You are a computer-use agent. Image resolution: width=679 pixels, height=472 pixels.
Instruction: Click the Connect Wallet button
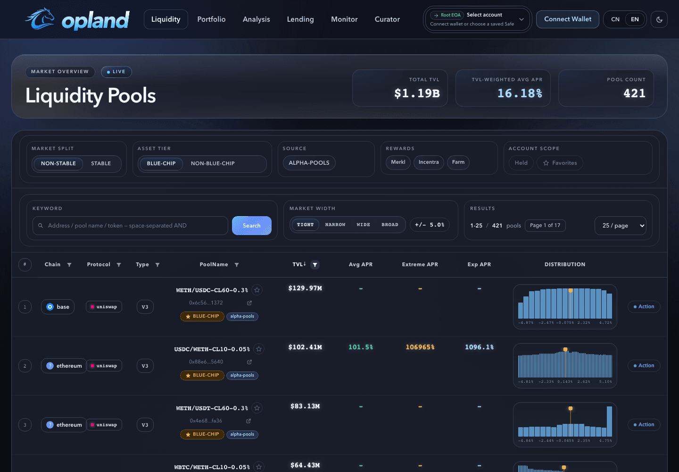coord(568,19)
